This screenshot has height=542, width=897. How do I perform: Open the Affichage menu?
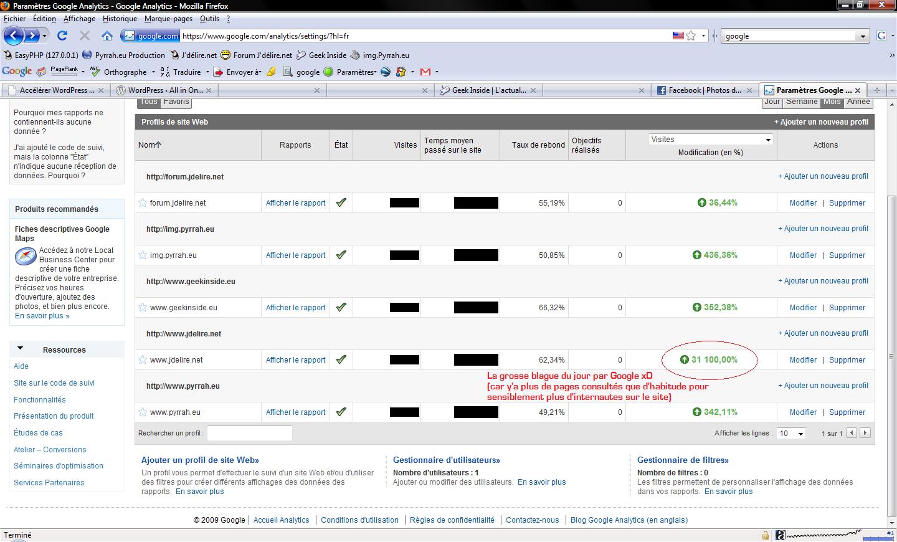[79, 19]
